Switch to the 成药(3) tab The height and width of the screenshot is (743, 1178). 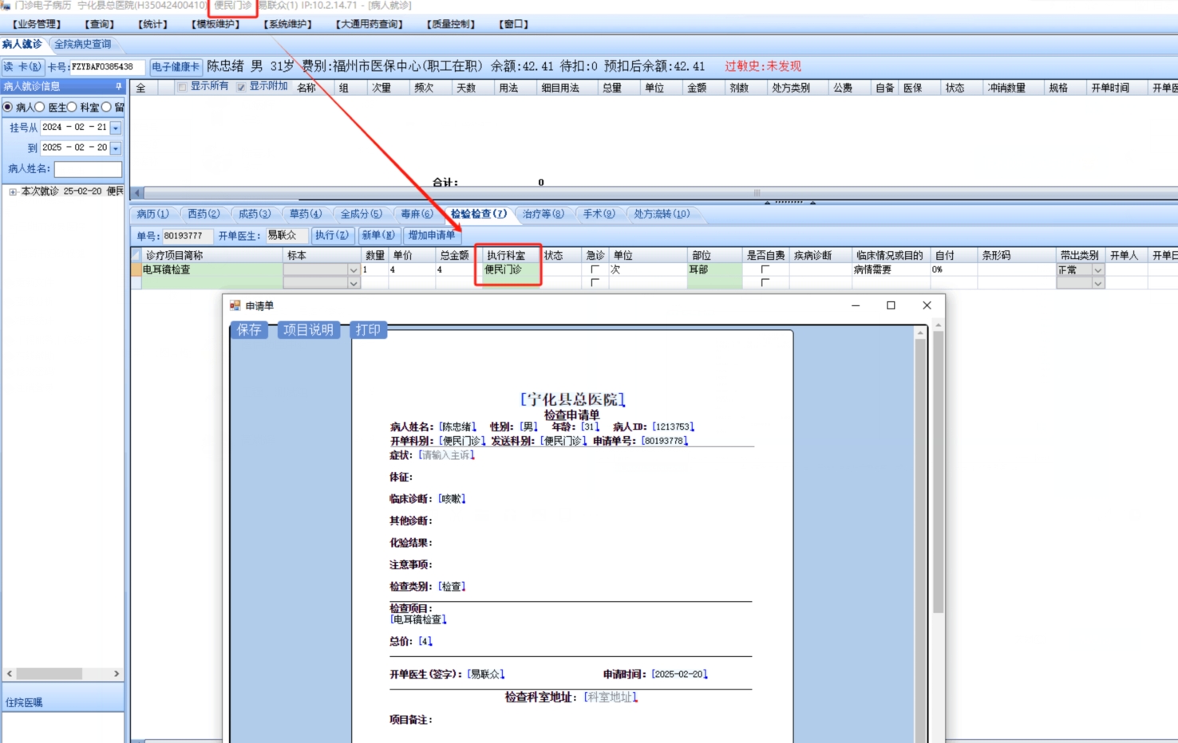point(255,214)
